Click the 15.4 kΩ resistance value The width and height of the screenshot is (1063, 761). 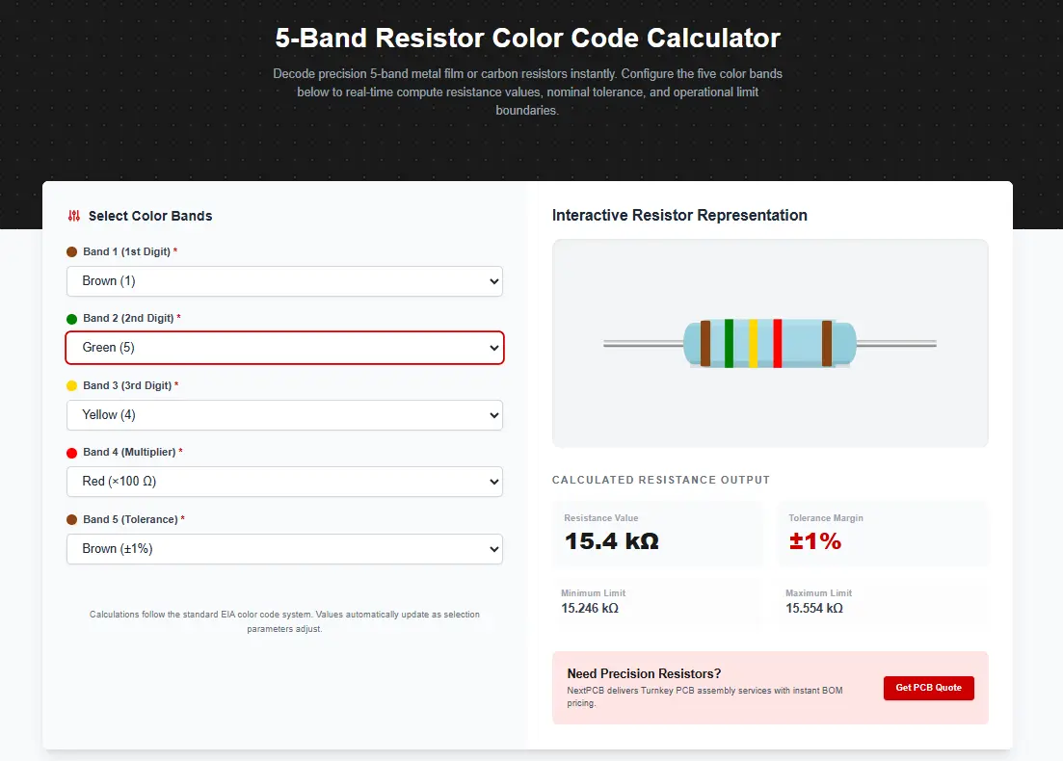tap(612, 540)
